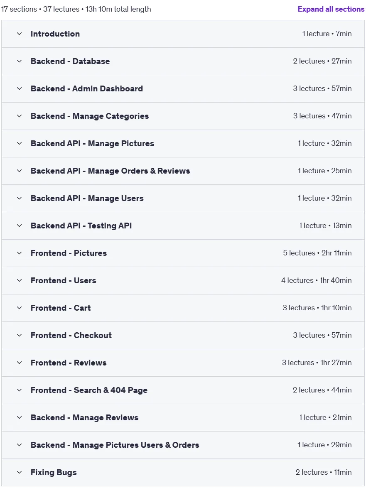Expand the Backend - Database chevron

click(x=19, y=61)
